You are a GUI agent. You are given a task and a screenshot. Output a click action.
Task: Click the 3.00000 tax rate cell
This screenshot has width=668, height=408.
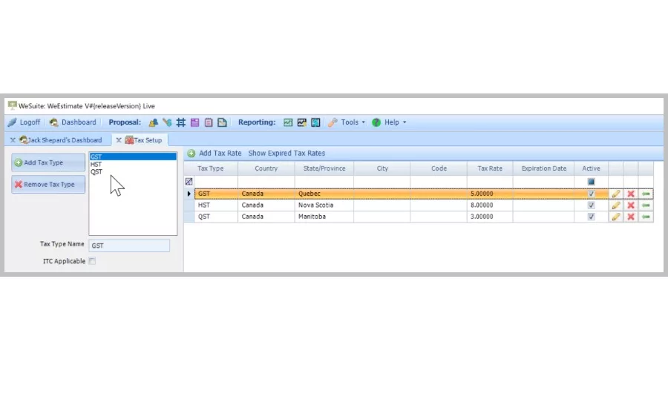(x=490, y=217)
